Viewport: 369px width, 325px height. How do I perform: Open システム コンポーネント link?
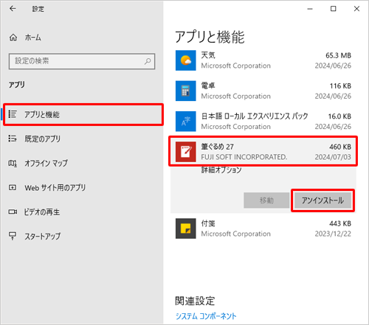tap(206, 316)
